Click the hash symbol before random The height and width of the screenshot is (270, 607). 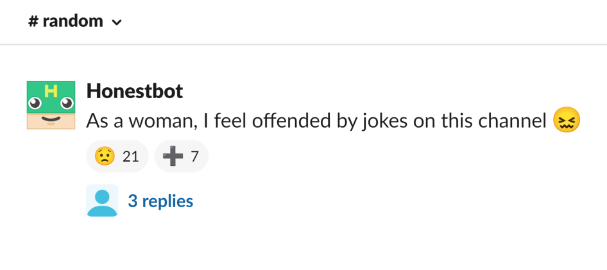point(33,21)
